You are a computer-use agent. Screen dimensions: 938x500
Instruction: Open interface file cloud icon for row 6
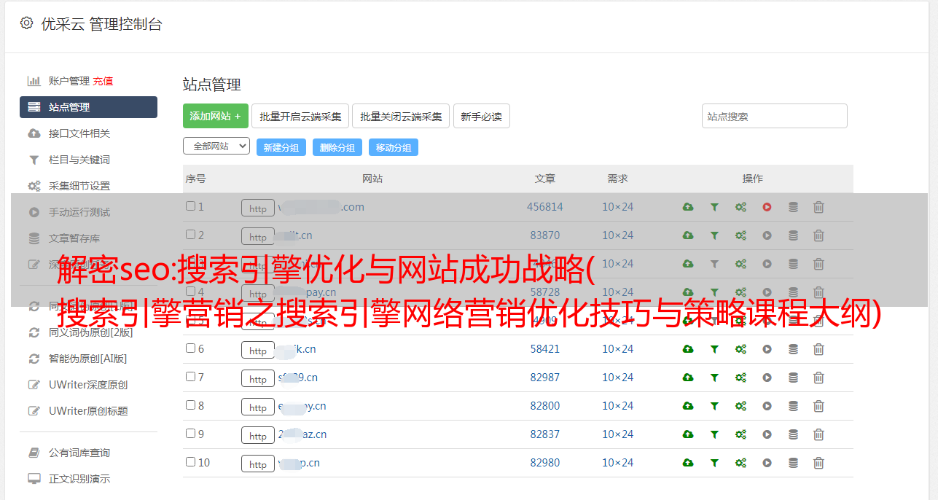coord(688,349)
